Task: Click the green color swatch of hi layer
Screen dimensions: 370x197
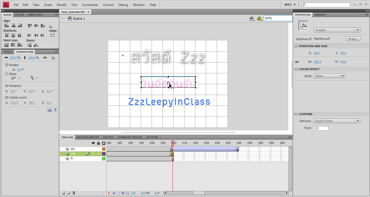Action: tap(104, 159)
